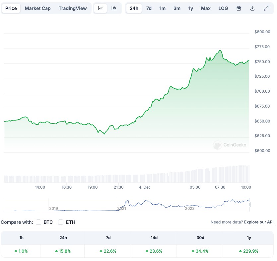Switch to candlestick chart icon

(x=114, y=8)
